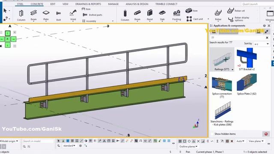Choose the concrete Slab tool
This screenshot has height=154, width=274.
pyautogui.click(x=162, y=15)
